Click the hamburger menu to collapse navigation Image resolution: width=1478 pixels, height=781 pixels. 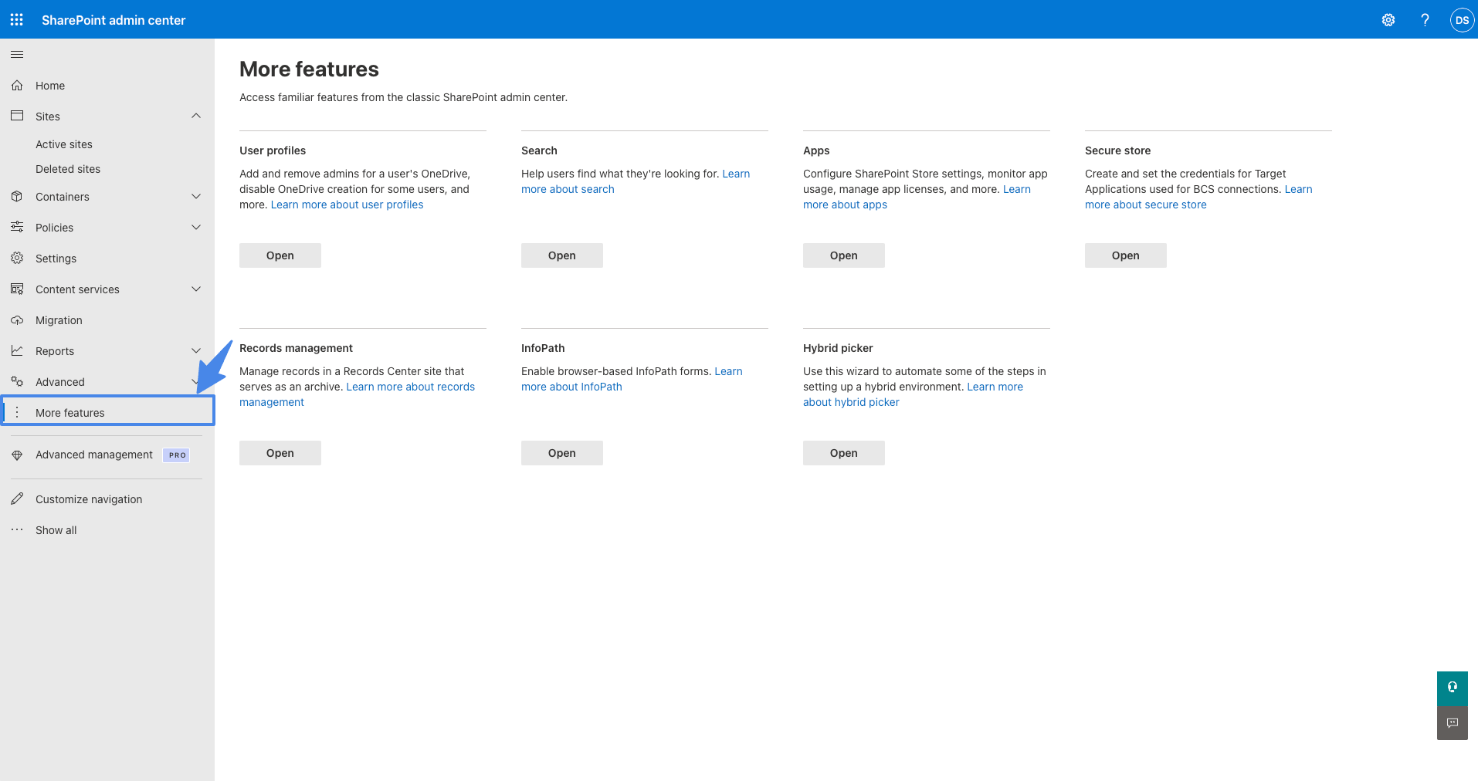(16, 54)
